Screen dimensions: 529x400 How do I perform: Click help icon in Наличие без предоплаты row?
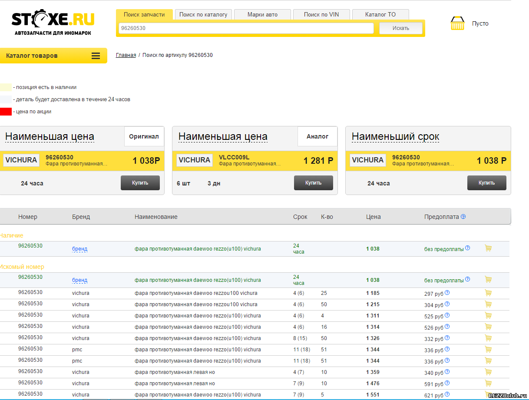[467, 248]
